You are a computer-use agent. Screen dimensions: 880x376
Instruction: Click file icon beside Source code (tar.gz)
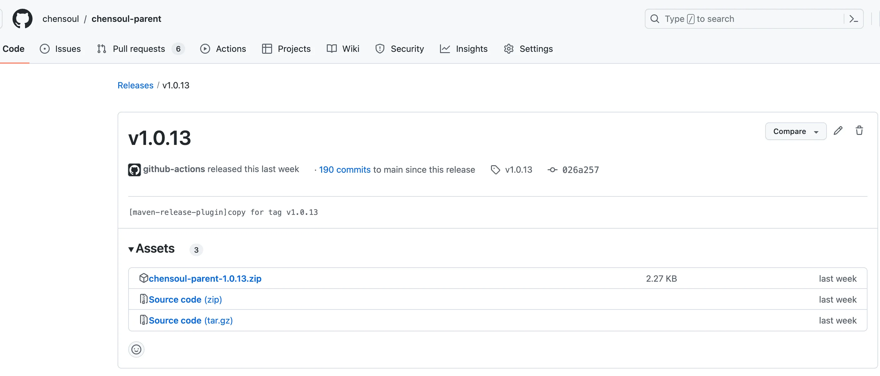click(144, 320)
